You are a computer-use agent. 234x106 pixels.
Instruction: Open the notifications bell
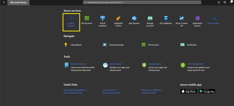point(231,2)
